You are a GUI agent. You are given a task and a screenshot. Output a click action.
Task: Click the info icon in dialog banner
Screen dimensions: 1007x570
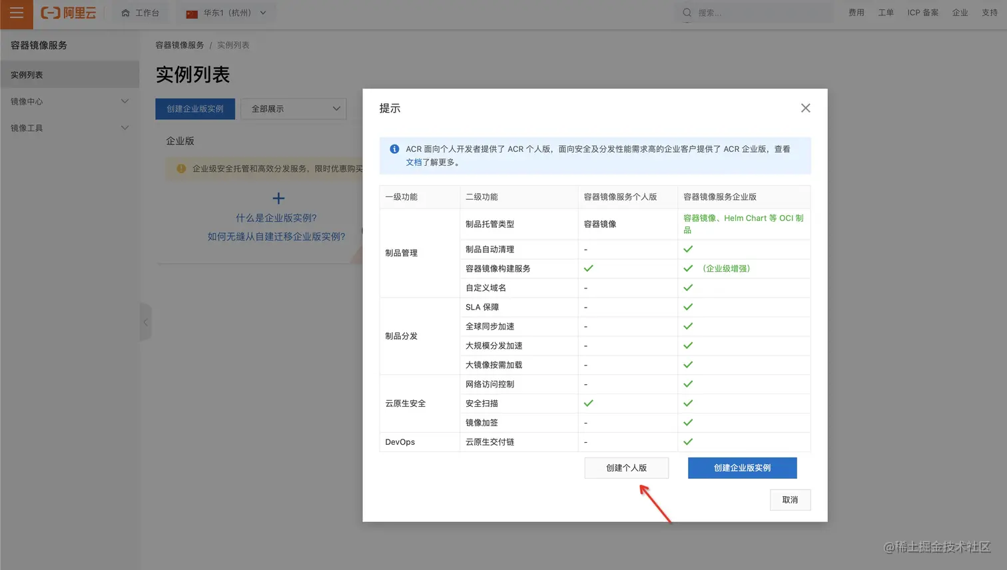coord(394,149)
